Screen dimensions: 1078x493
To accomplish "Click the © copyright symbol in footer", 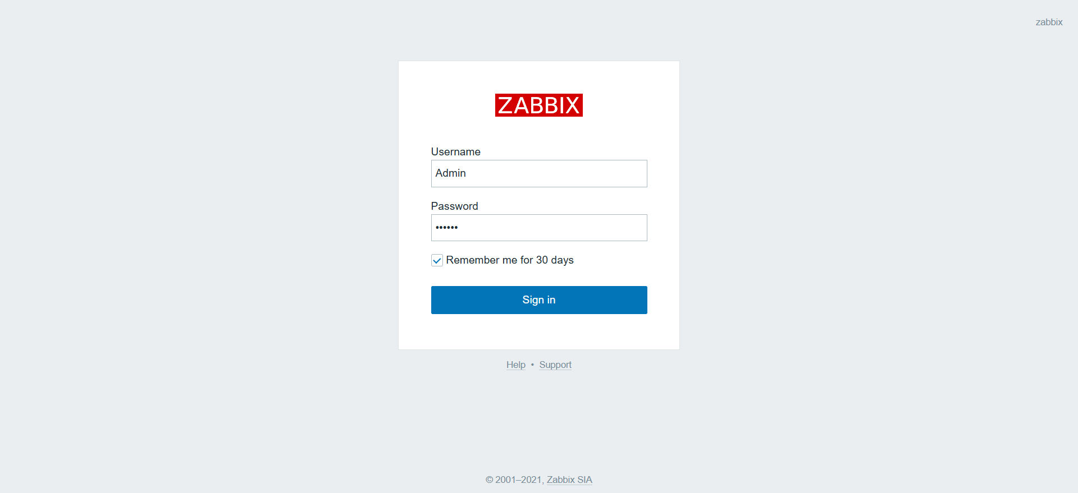I will coord(489,480).
